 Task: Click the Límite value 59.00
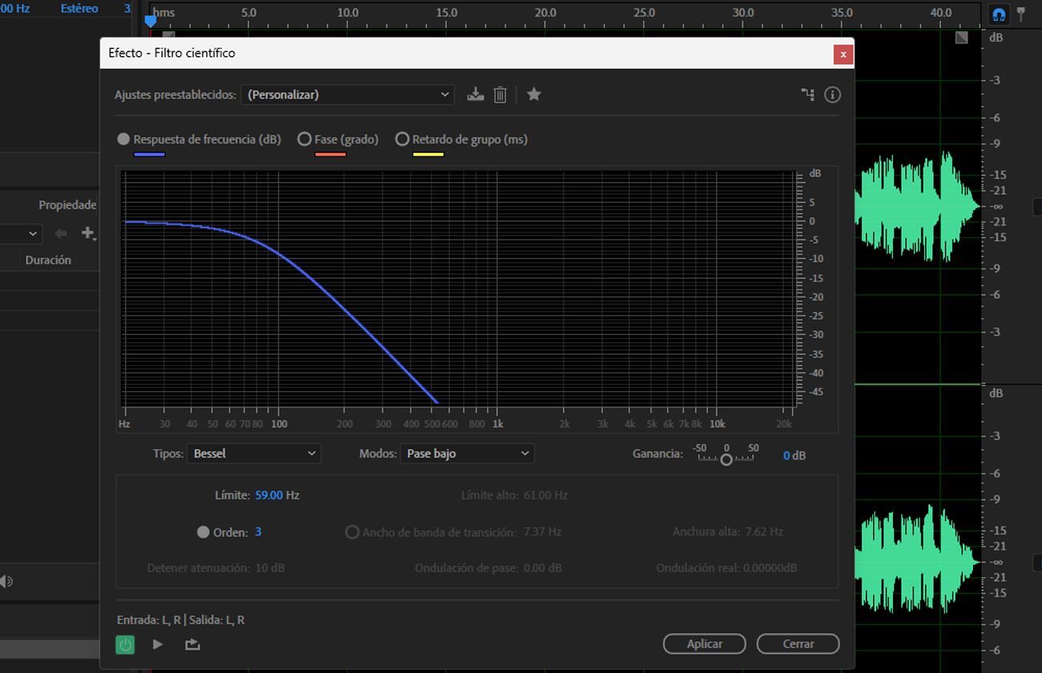269,495
